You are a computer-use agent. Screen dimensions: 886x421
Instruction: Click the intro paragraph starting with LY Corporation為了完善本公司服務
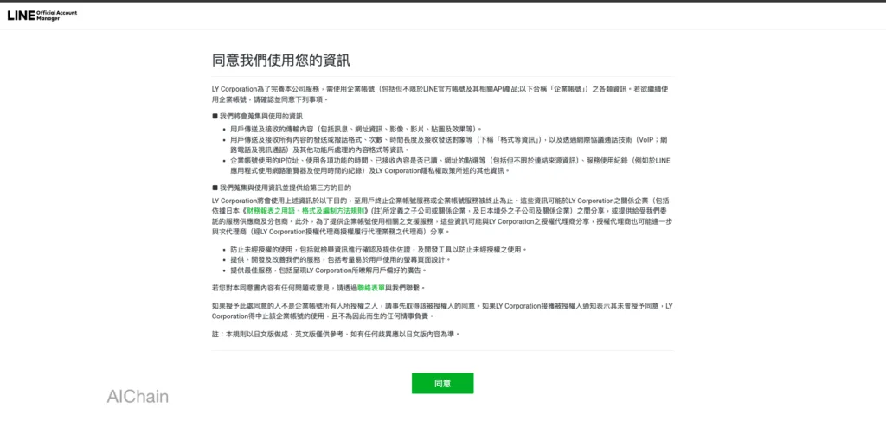[x=441, y=93]
